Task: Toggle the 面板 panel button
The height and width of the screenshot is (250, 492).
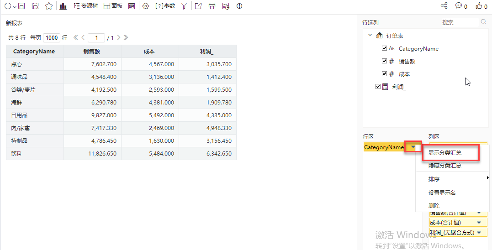Action: 113,6
